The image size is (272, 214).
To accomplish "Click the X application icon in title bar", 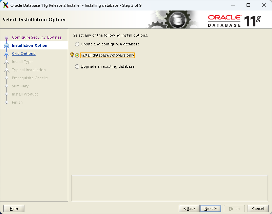I will point(6,5).
